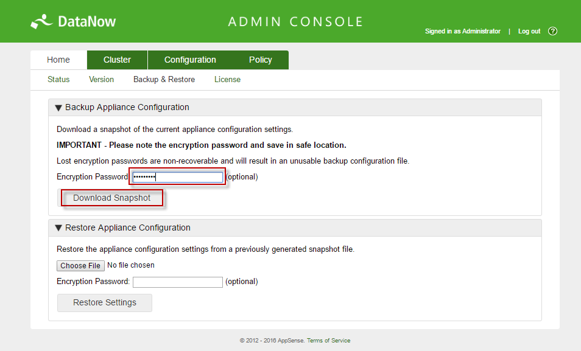Open the help question mark icon
Screen dimensions: 581x351
click(x=553, y=31)
